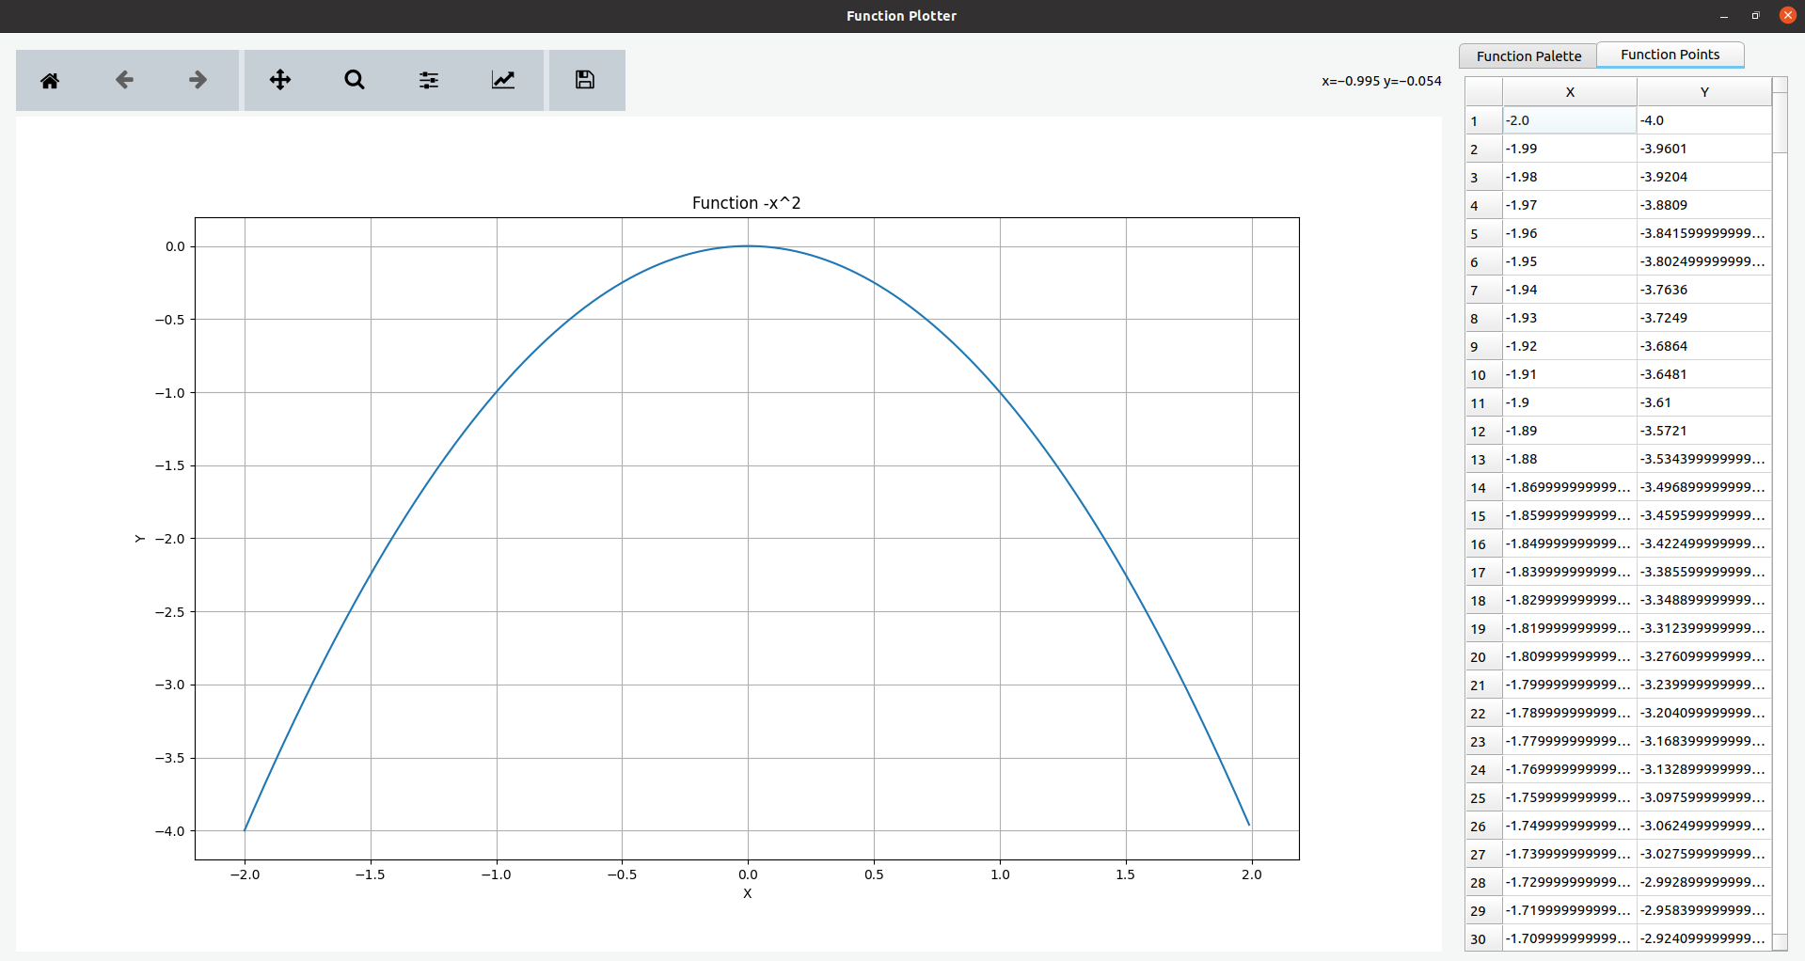Select Y cell containing -3.132899999999...
Viewport: 1805px width, 961px height.
click(1704, 769)
